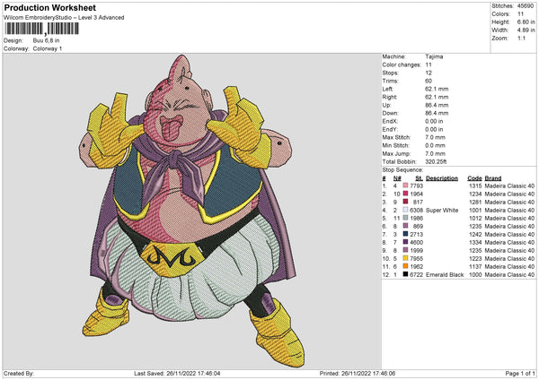
Task: Click the Machine value Tajima
Action: pos(434,56)
